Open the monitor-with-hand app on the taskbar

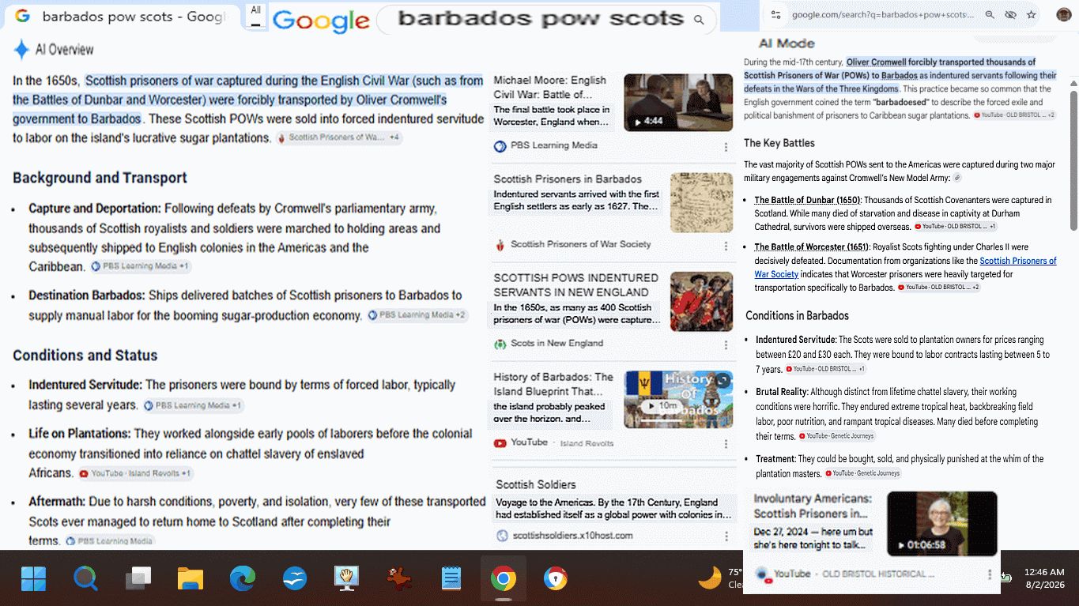[347, 579]
